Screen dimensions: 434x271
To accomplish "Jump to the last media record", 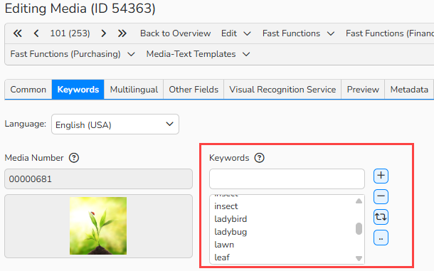I will 122,33.
